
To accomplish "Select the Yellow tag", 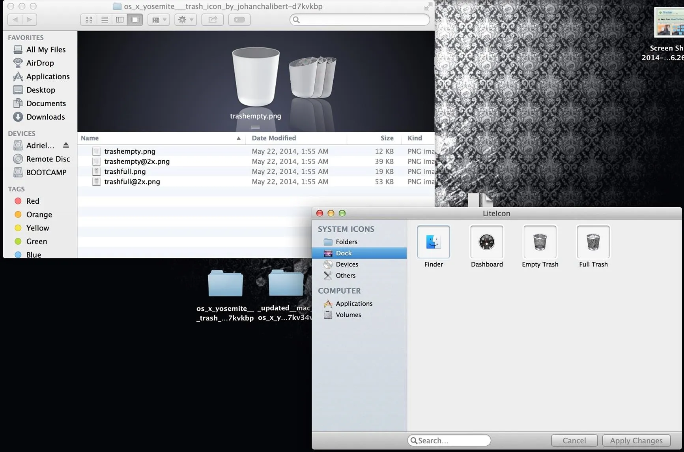I will point(32,228).
